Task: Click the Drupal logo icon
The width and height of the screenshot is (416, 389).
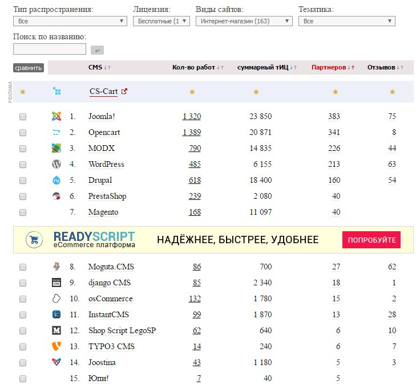Action: (56, 180)
